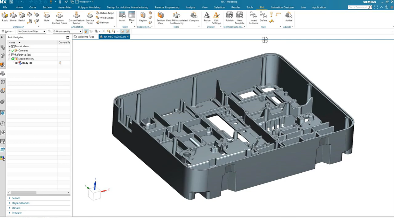Choose the Datum Target tool

click(x=105, y=13)
